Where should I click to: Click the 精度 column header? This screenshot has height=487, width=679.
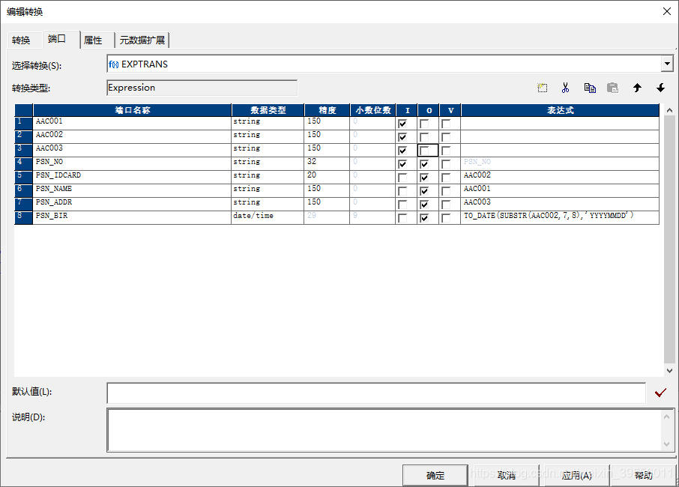click(327, 110)
